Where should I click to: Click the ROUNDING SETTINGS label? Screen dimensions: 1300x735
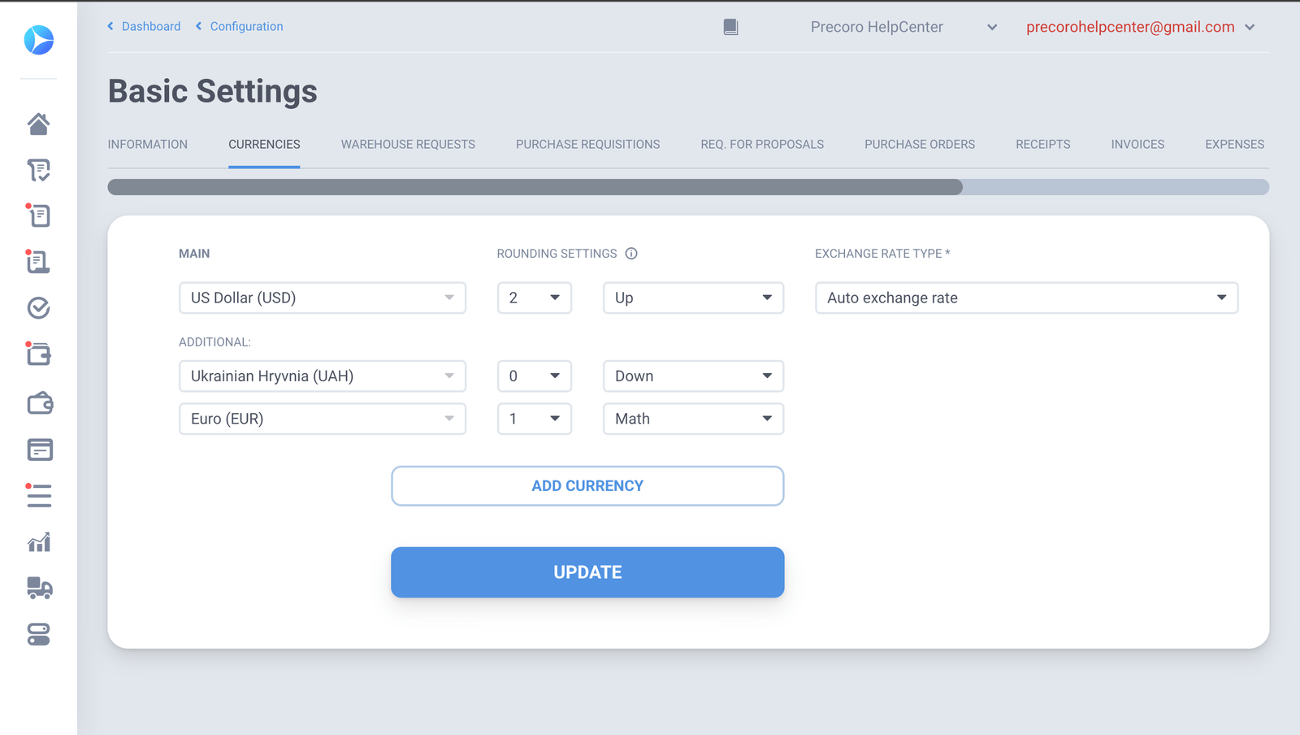click(x=557, y=254)
